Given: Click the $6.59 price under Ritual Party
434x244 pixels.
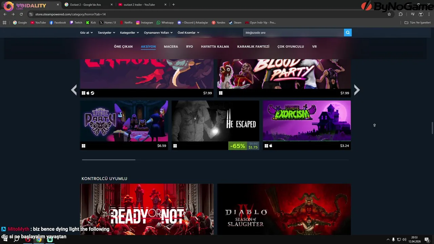Looking at the screenshot, I should (x=162, y=146).
